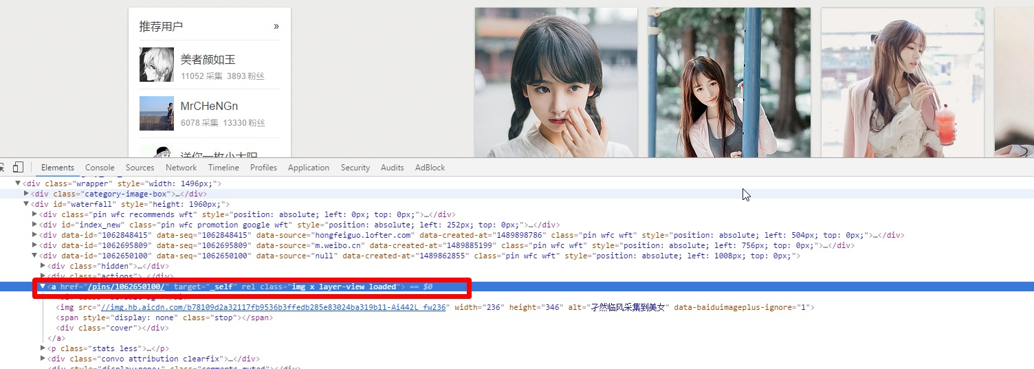Select the Sources tab in DevTools

tap(140, 168)
